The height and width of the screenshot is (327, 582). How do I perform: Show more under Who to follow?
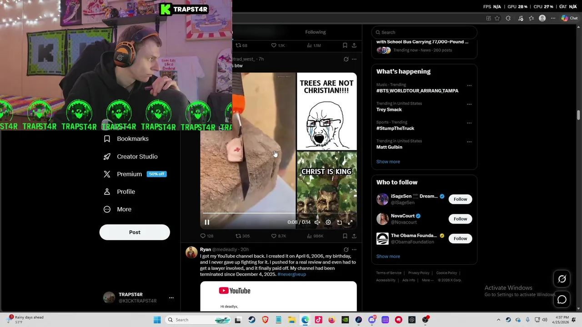click(x=388, y=256)
